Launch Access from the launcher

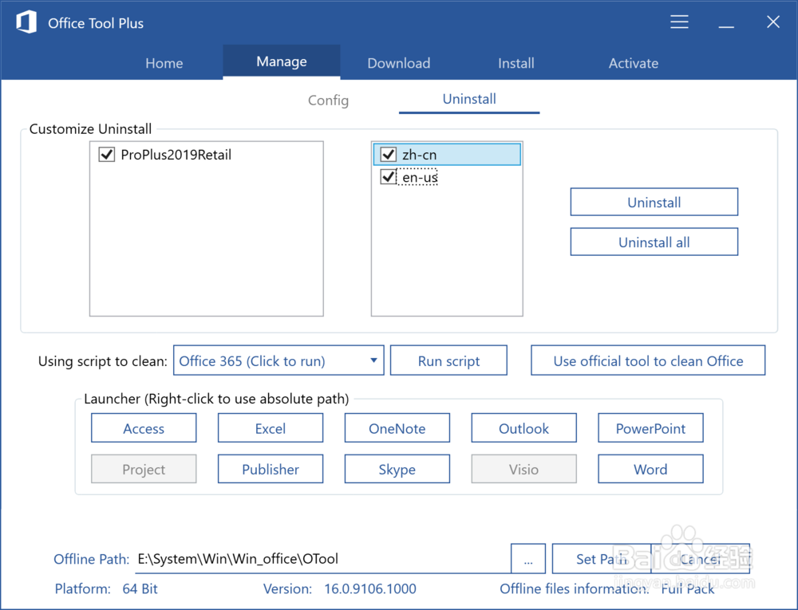pyautogui.click(x=144, y=428)
